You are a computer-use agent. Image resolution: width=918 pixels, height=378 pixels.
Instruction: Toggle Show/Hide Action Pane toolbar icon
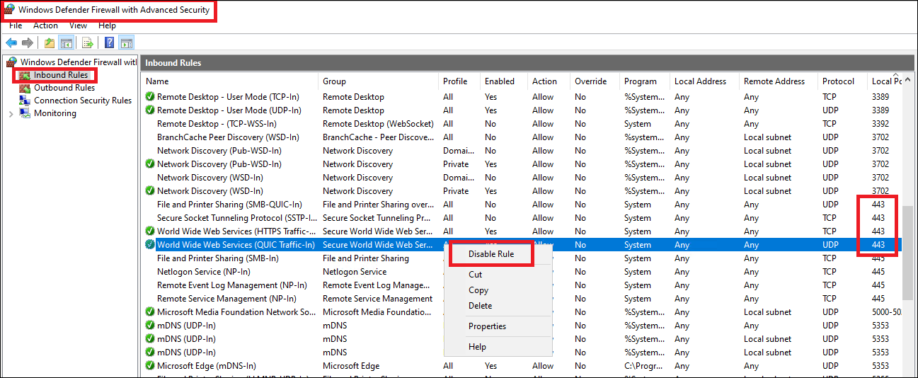pyautogui.click(x=126, y=43)
